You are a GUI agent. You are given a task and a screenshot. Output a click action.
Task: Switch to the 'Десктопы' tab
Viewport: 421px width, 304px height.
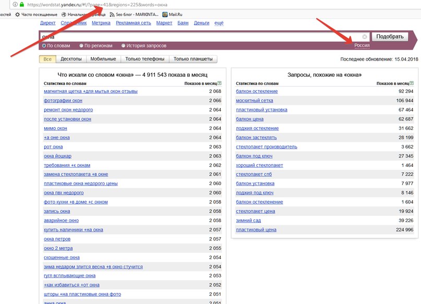[71, 59]
